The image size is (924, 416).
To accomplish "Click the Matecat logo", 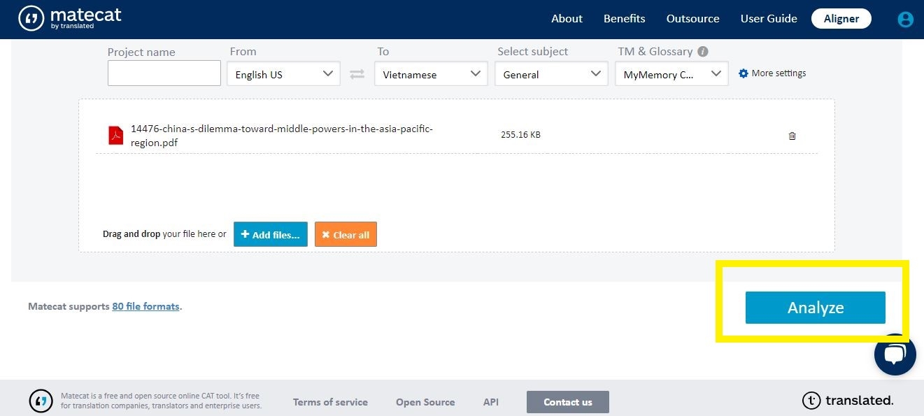I will click(70, 19).
